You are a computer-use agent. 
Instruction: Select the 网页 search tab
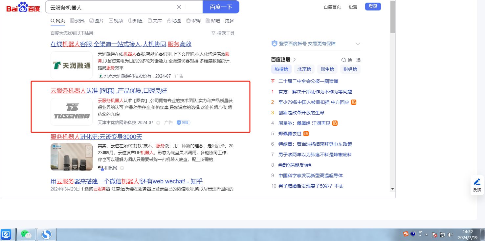point(58,21)
